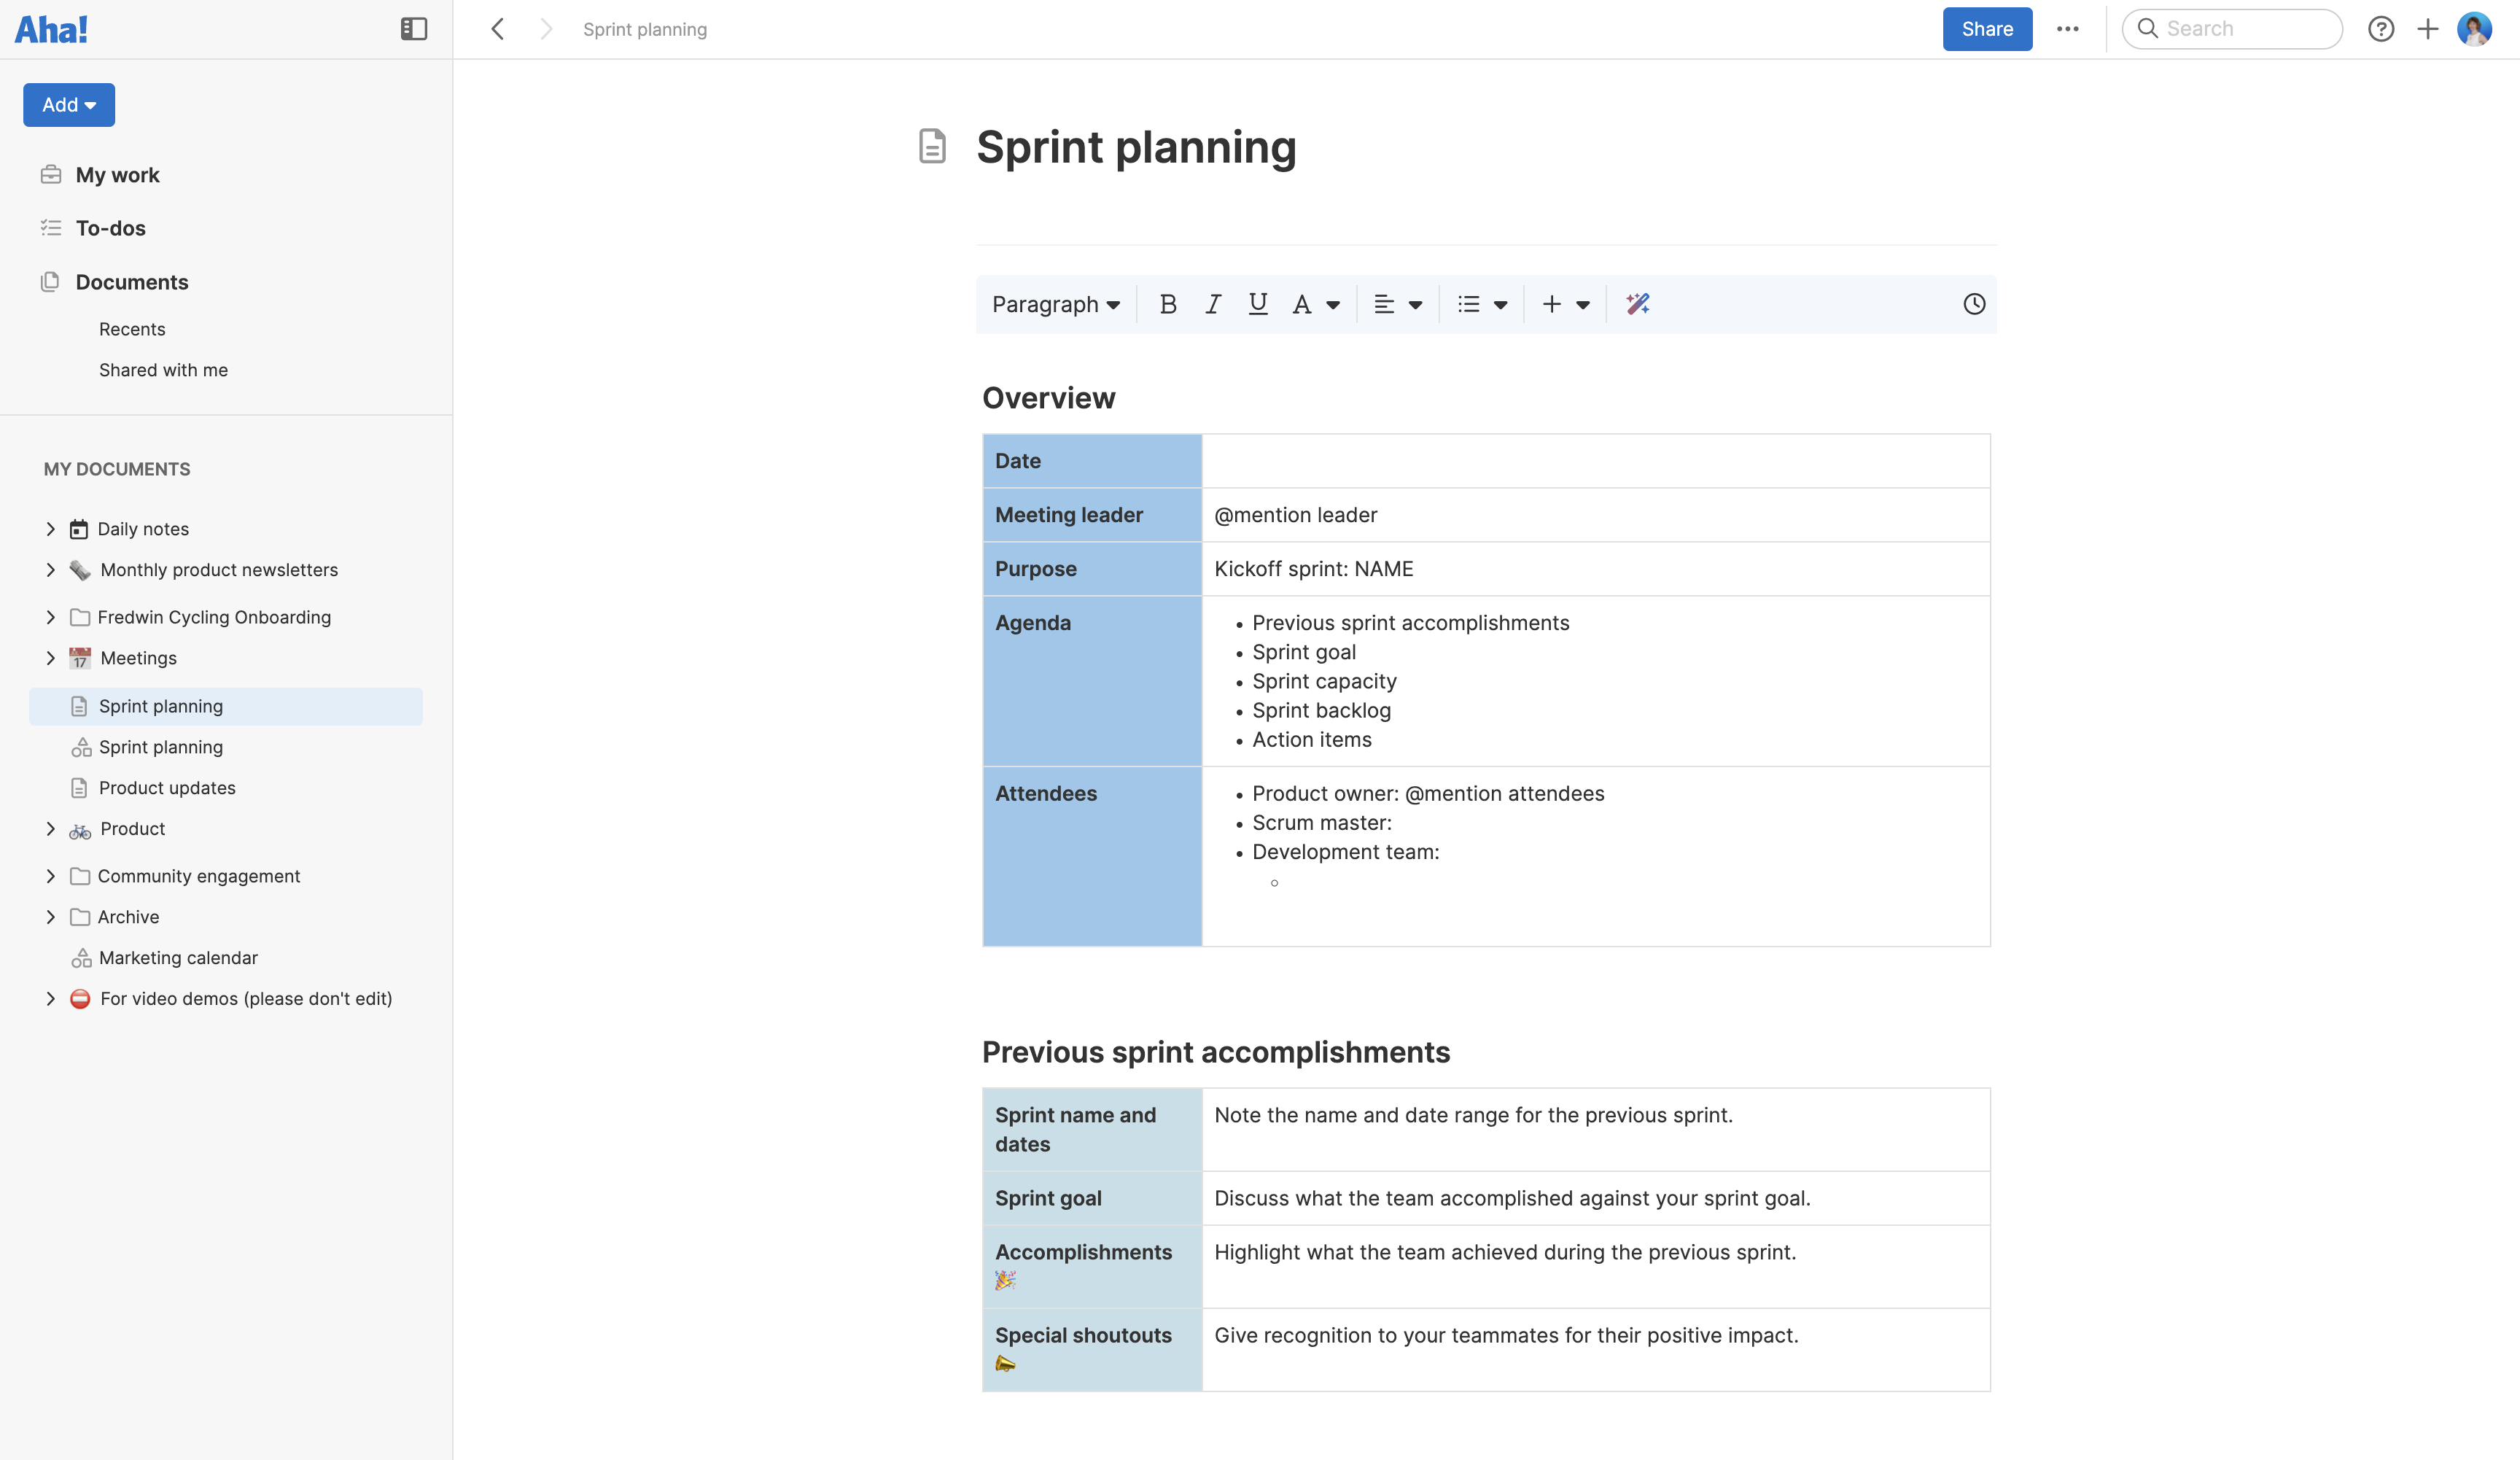
Task: Open the Product updates document
Action: click(x=166, y=787)
